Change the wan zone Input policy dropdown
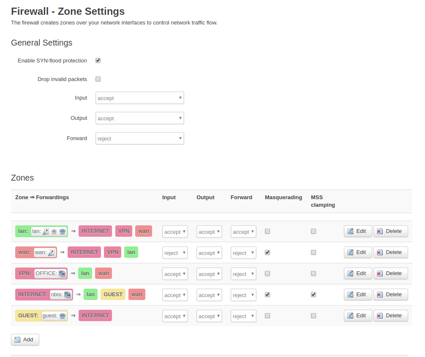The height and width of the screenshot is (357, 425). (175, 253)
